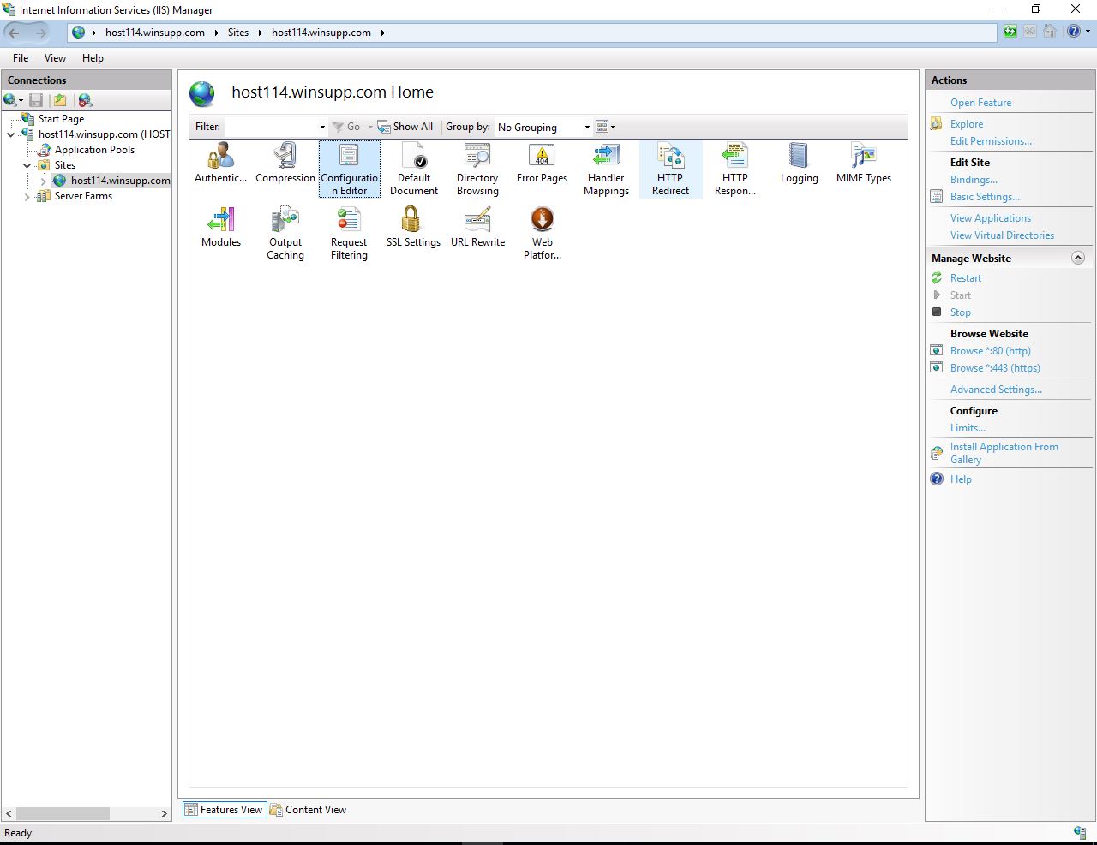Open the File menu

click(x=21, y=58)
